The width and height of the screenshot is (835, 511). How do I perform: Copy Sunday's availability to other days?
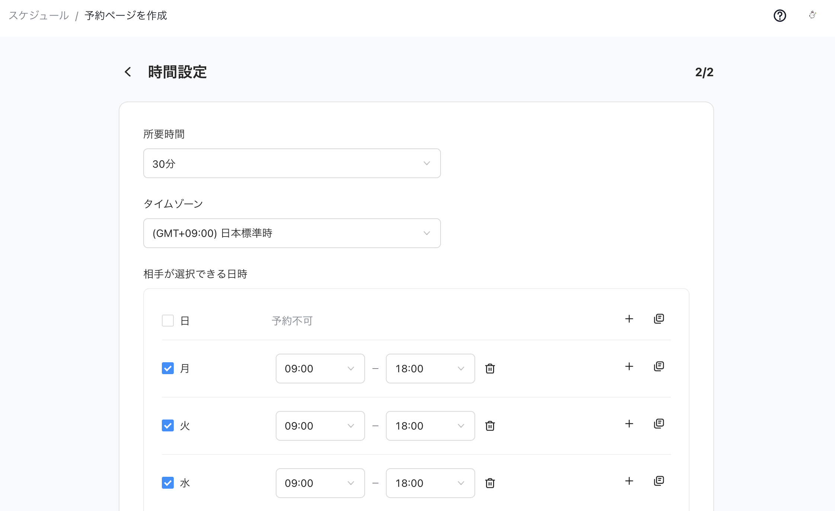(x=659, y=319)
